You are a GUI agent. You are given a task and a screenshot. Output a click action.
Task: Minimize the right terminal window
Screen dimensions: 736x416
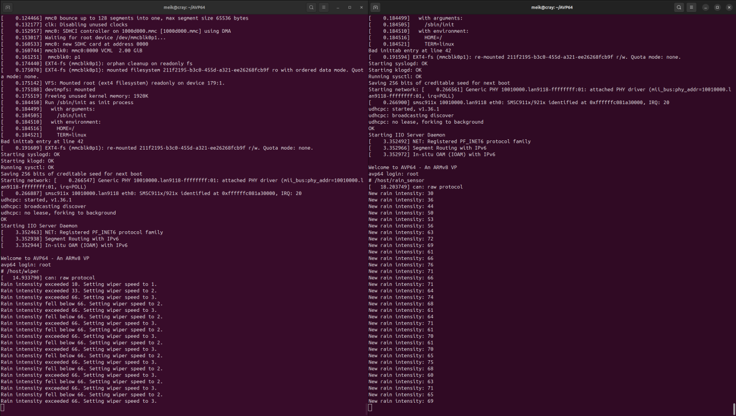[705, 7]
